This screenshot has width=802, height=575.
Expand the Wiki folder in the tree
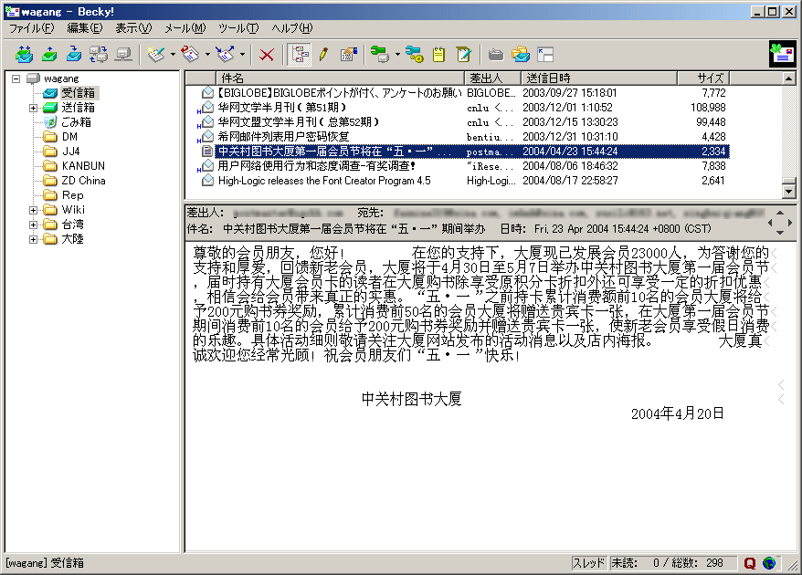click(34, 210)
